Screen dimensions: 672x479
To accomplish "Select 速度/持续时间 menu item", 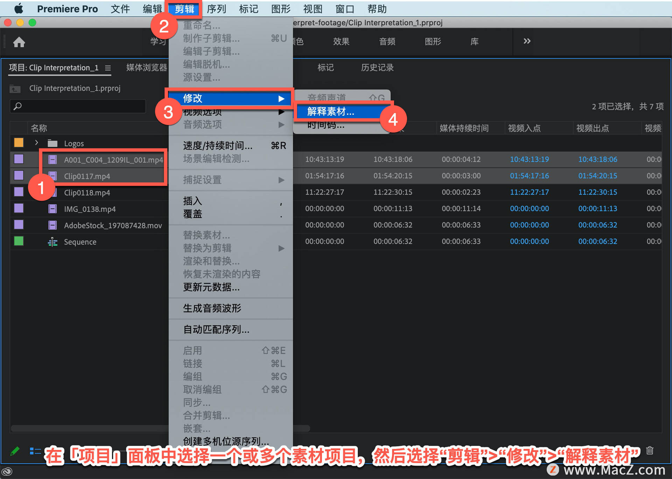I will (x=218, y=146).
